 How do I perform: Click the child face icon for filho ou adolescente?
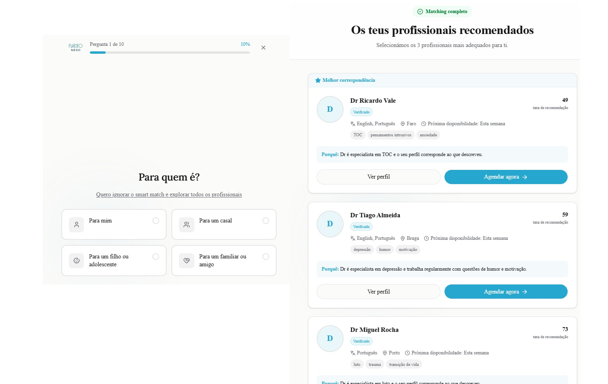click(76, 261)
